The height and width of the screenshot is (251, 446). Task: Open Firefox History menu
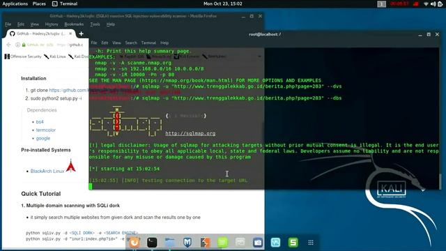[52, 24]
